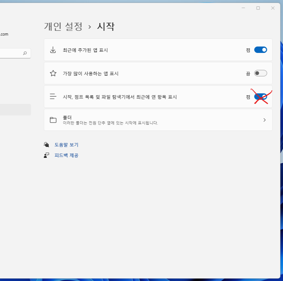Enable '가장 많이 사용하는 앱 표시' switch
The height and width of the screenshot is (281, 283).
click(261, 73)
